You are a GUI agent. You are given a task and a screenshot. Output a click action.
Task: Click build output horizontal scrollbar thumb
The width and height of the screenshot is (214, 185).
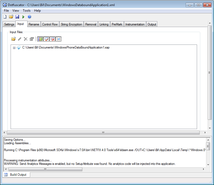pyautogui.click(x=46, y=169)
